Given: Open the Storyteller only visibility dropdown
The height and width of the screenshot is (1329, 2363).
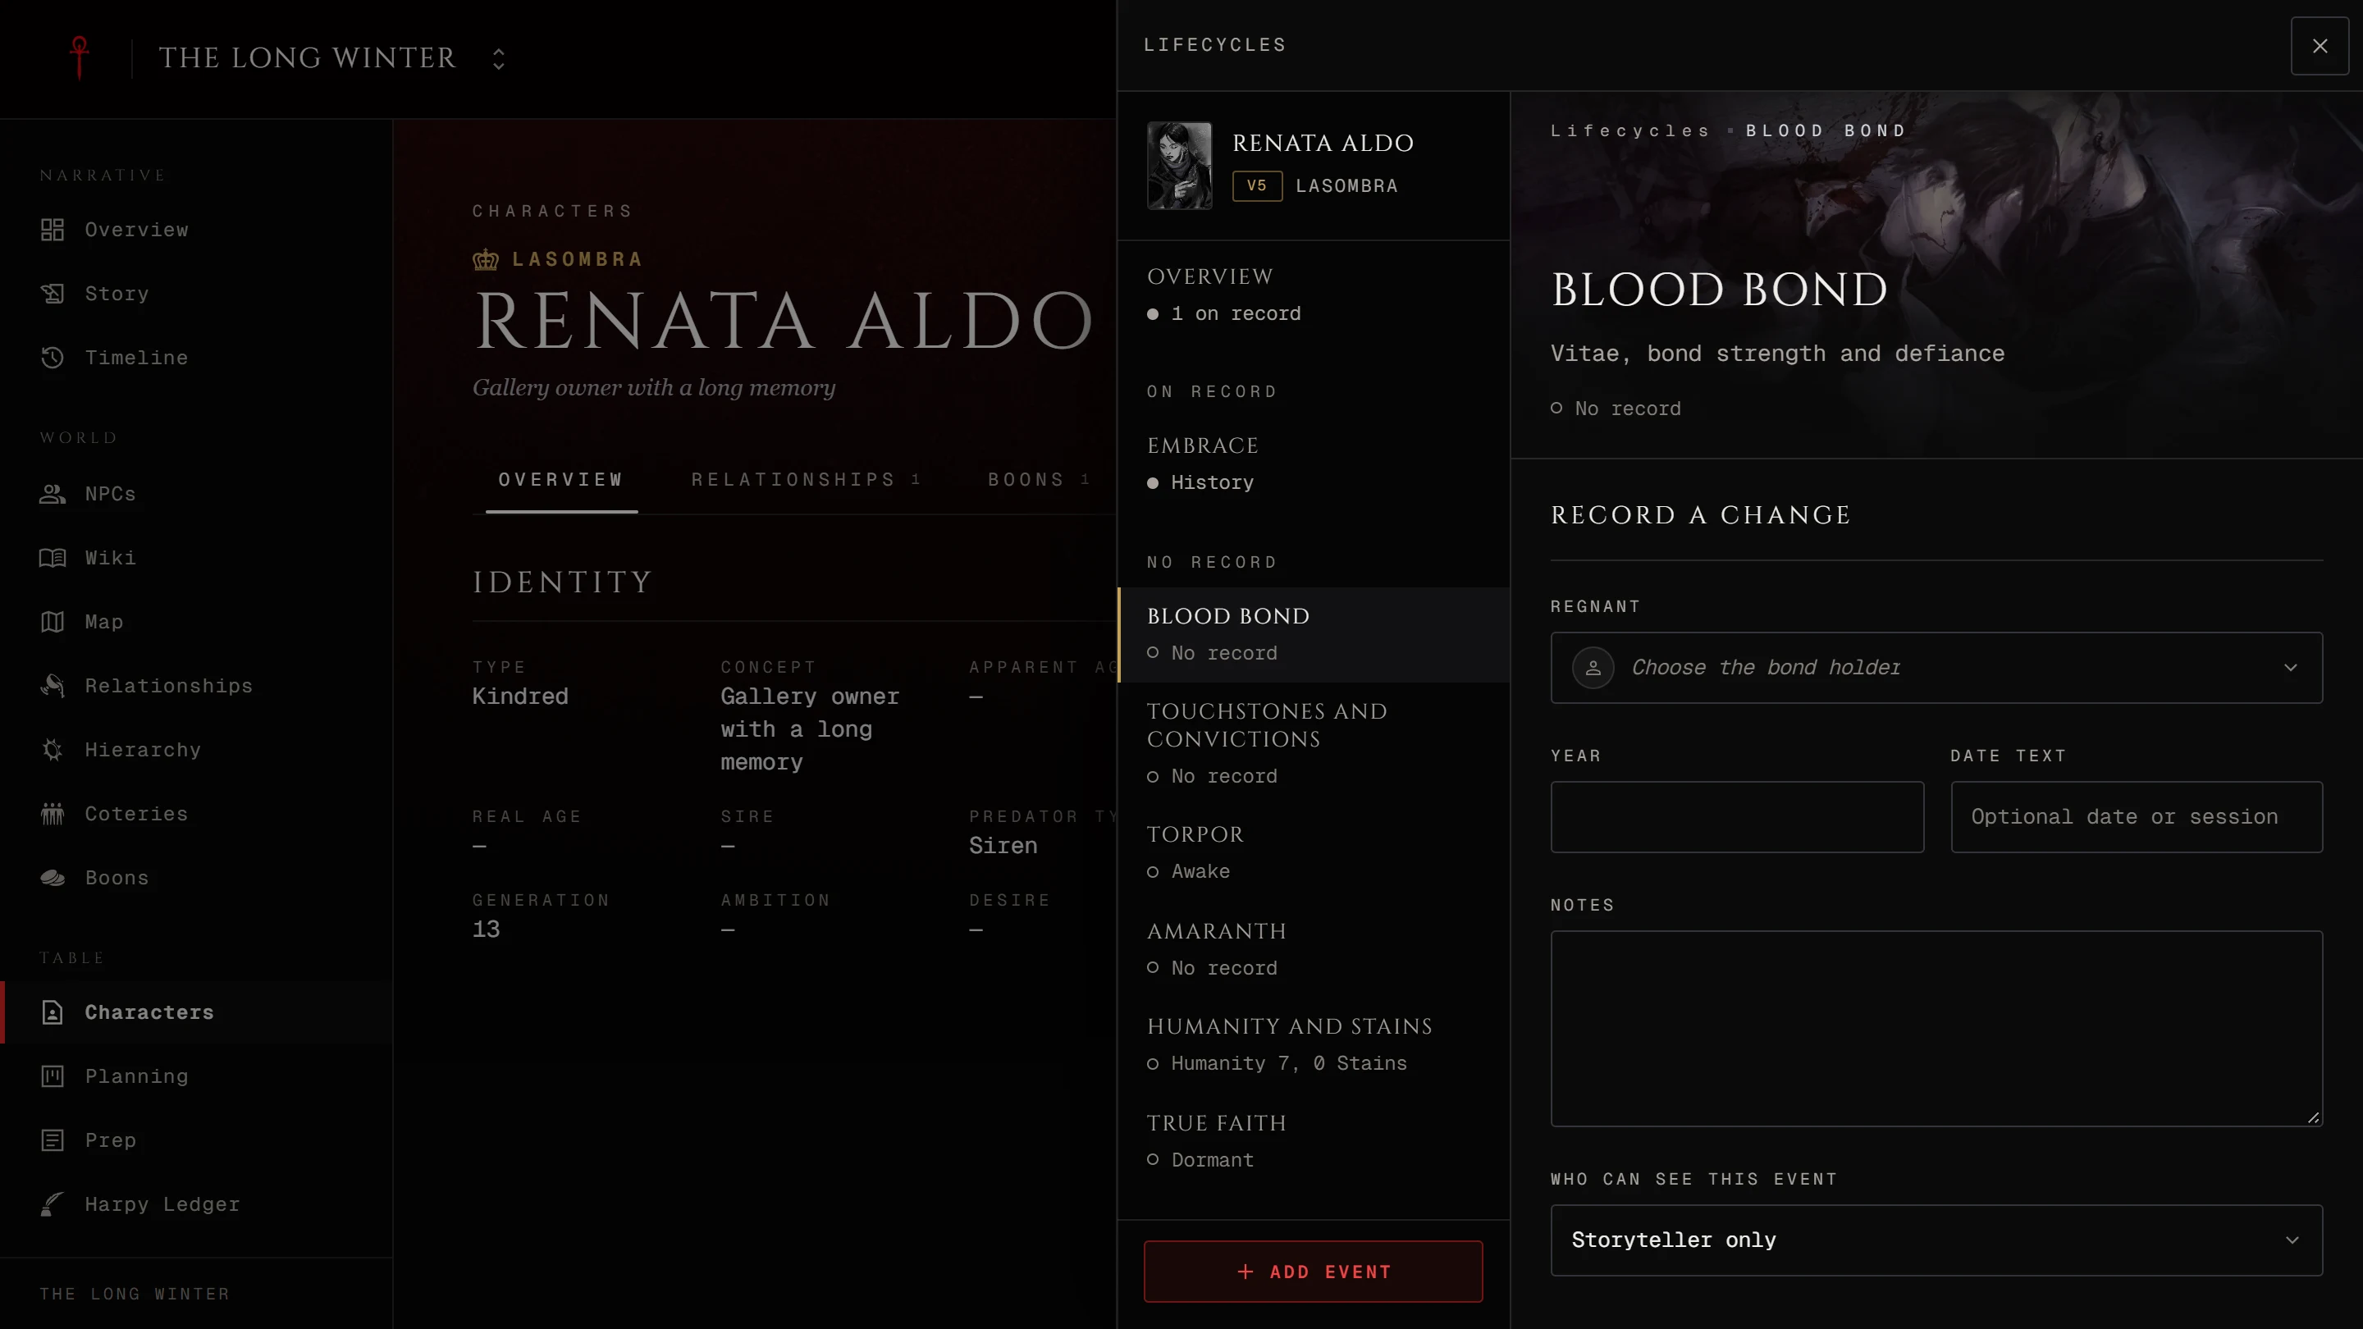Looking at the screenshot, I should pyautogui.click(x=1936, y=1240).
